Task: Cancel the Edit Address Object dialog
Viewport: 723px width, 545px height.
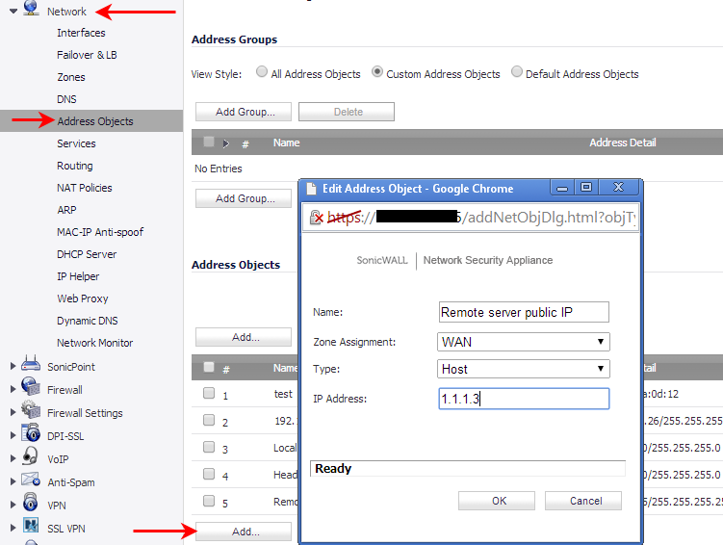Action: (582, 501)
